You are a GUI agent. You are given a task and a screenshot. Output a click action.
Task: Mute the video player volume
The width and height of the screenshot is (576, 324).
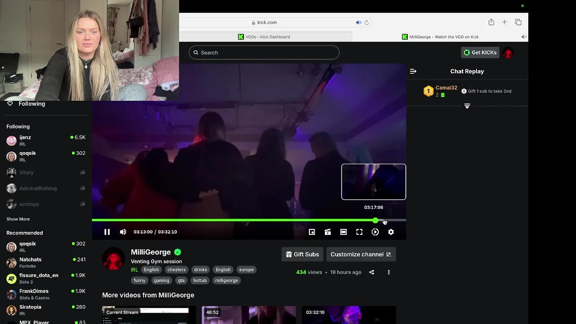coord(123,232)
